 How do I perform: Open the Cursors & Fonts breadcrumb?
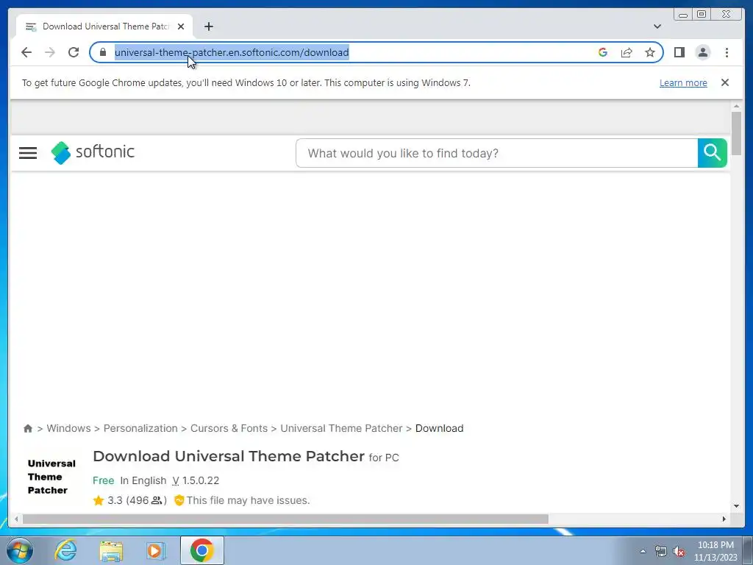(x=229, y=428)
